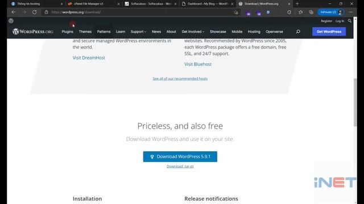Close the Dashboard My Blog tab

tap(232, 4)
